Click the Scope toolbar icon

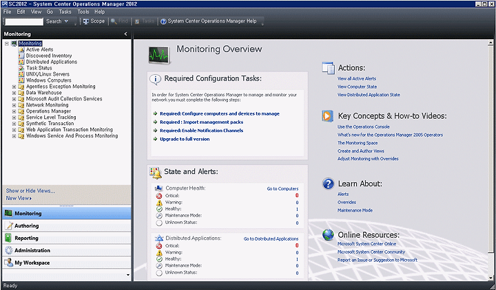(x=85, y=21)
